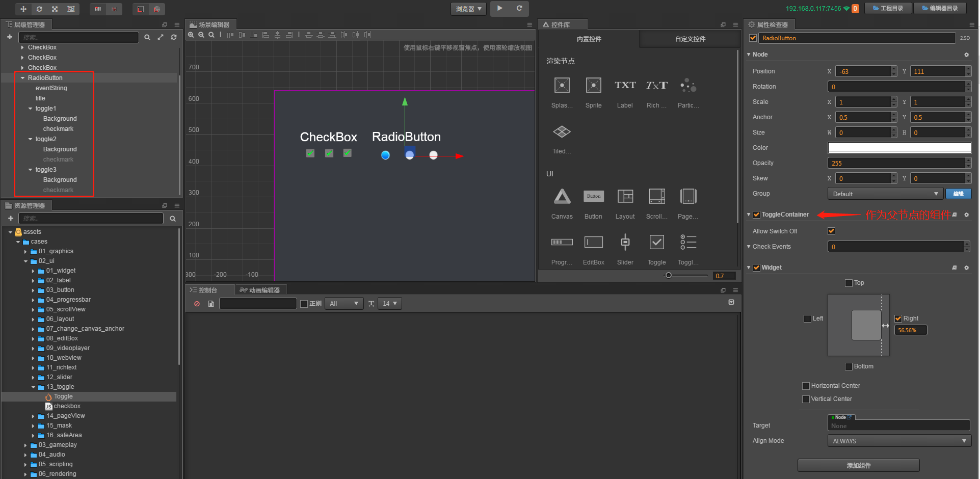Select the EditBox UI control icon
The height and width of the screenshot is (479, 980).
pyautogui.click(x=593, y=243)
